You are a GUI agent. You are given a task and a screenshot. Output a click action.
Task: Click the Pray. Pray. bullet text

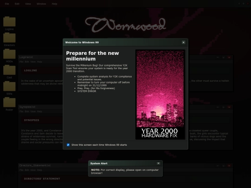(x=96, y=88)
